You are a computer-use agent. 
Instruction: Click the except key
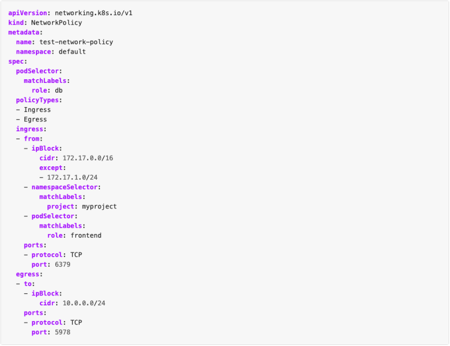click(52, 168)
